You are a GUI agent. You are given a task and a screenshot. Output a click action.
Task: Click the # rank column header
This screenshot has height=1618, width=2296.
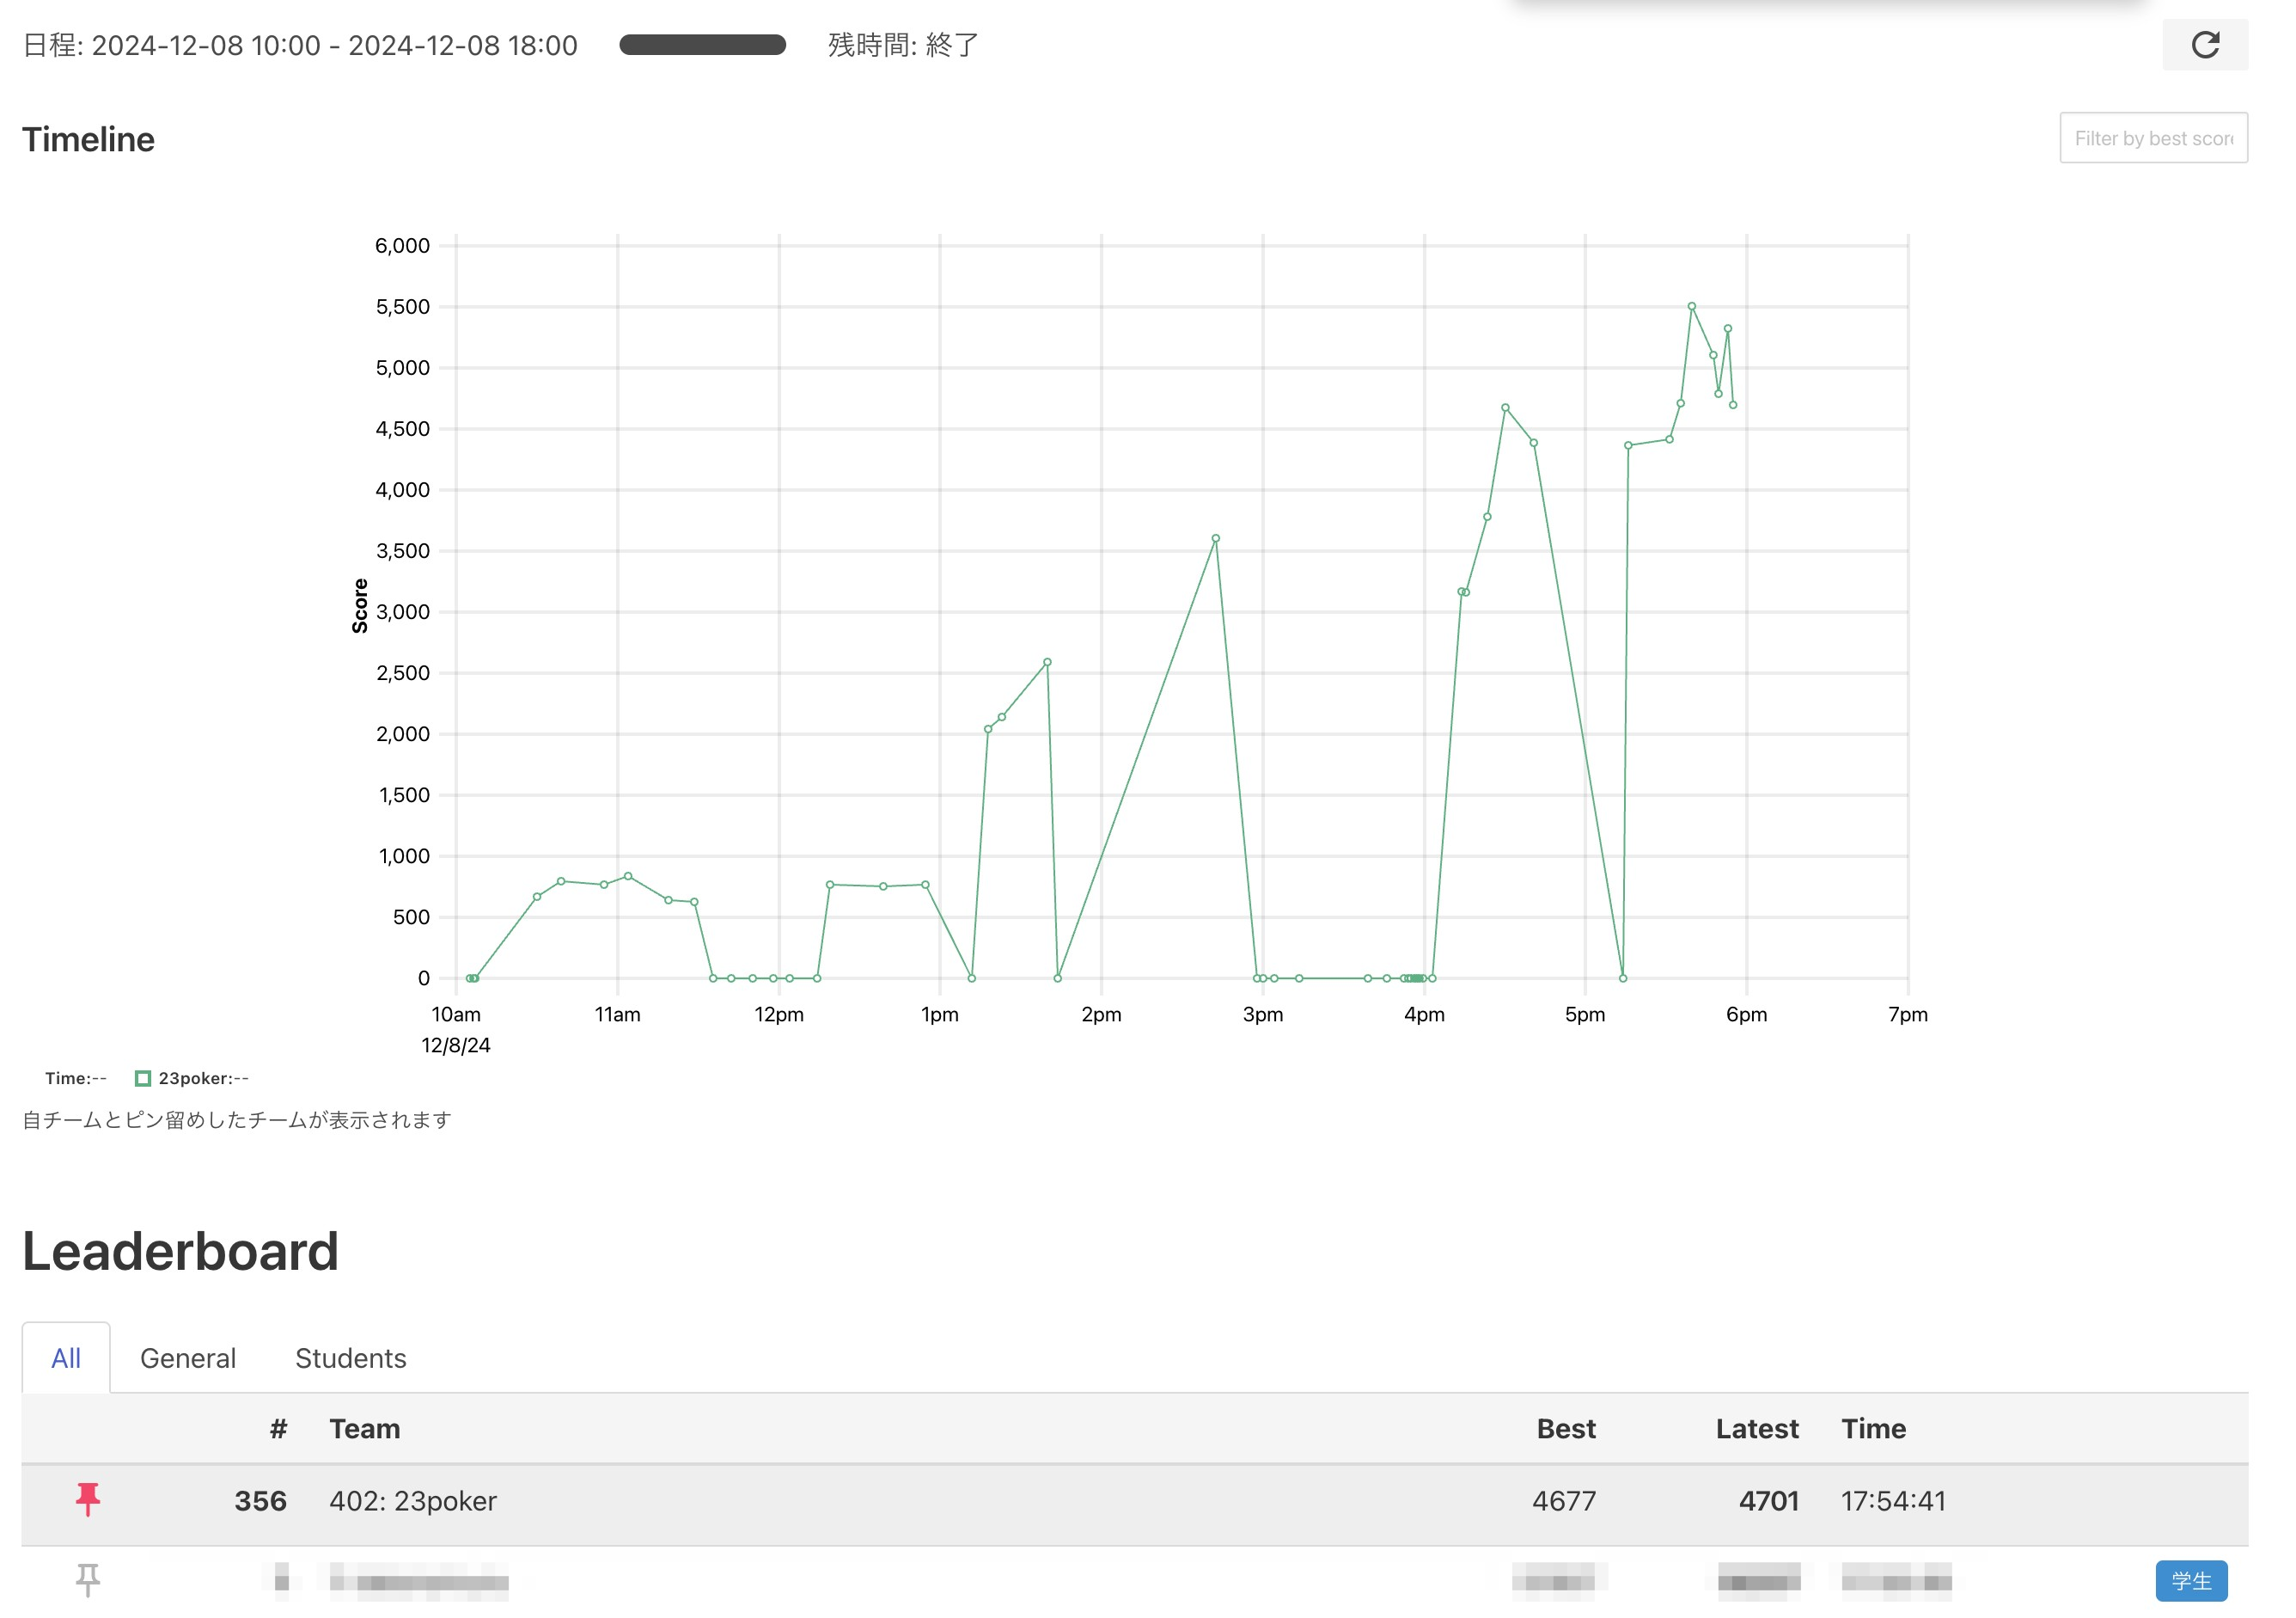pyautogui.click(x=278, y=1428)
